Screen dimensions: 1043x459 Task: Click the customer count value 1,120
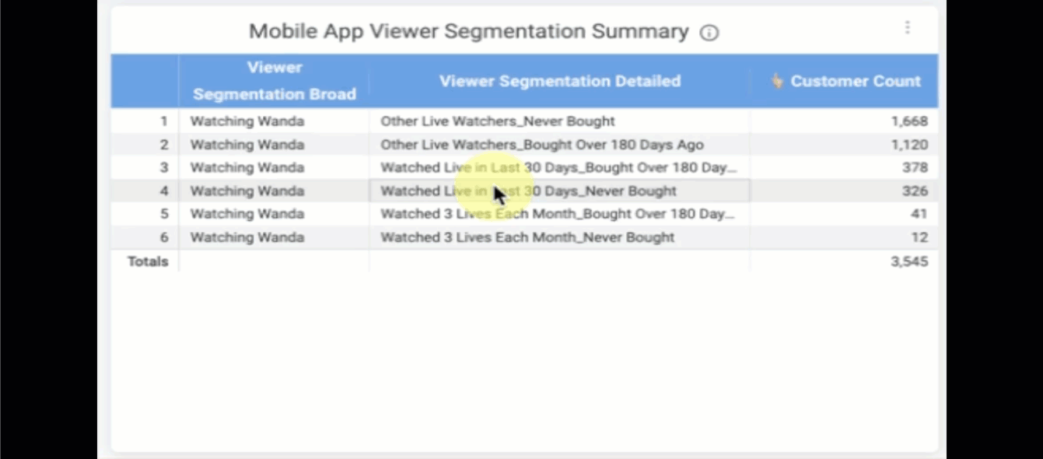click(x=909, y=145)
